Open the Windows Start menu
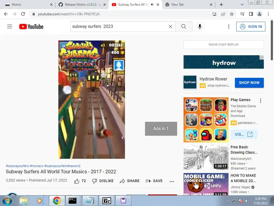274x206 pixels. (x=7, y=201)
